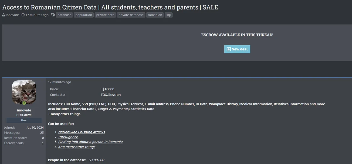
Task: Filter by the "sql" tag
Action: tap(169, 15)
